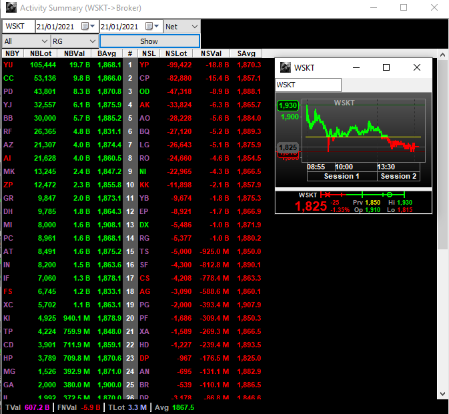The image size is (449, 414).
Task: Select seller broker DX in row 13
Action: [x=144, y=225]
